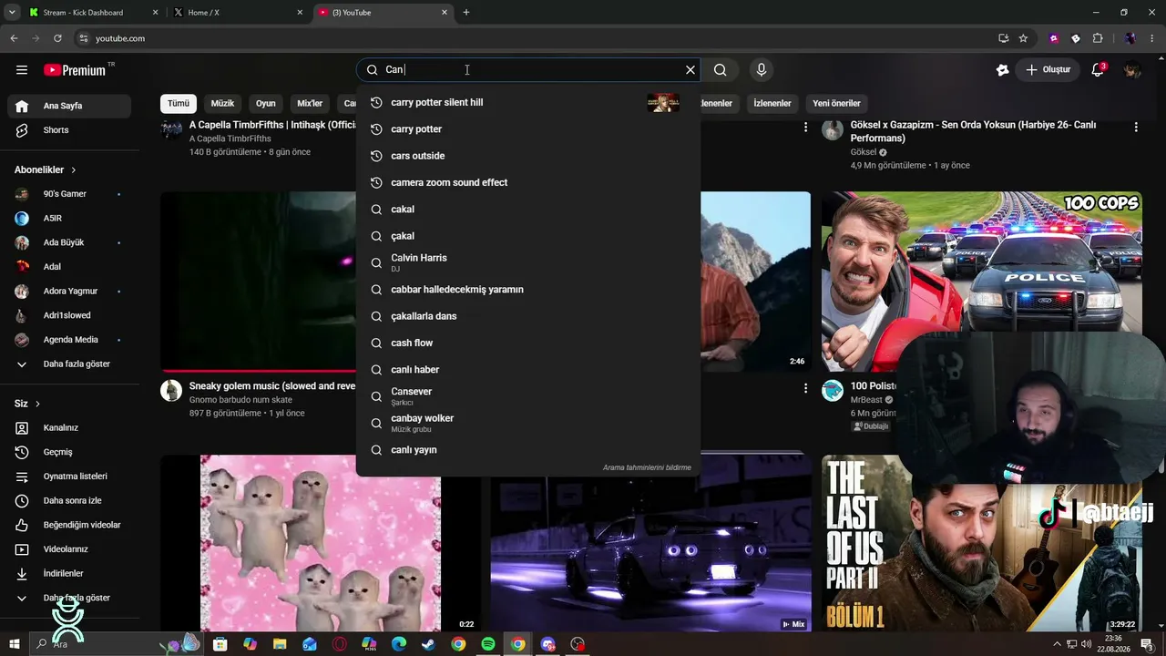The height and width of the screenshot is (656, 1166).
Task: Launch Steam from the taskbar
Action: (428, 644)
